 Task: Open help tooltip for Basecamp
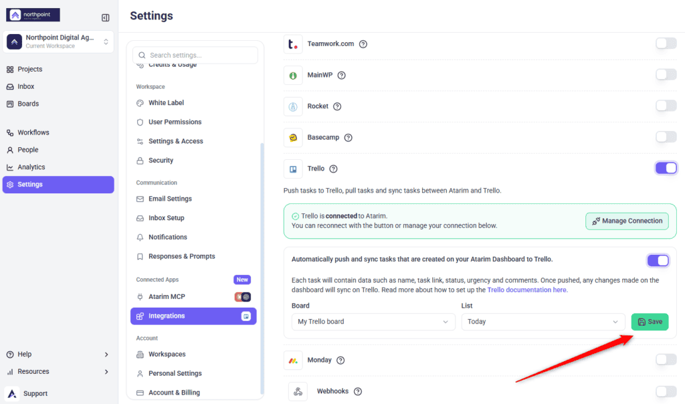tap(348, 138)
